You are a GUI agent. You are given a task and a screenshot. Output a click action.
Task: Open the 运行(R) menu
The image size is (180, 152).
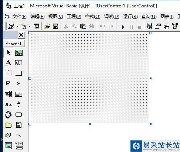[130, 16]
